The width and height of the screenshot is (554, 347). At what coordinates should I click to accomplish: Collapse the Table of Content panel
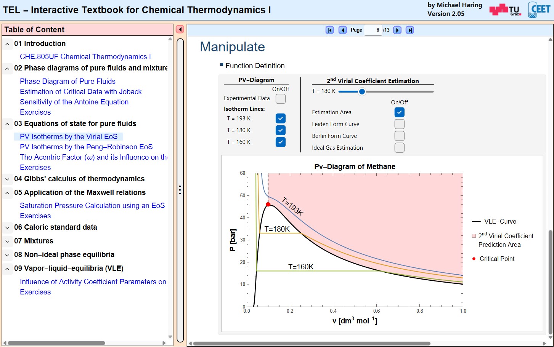tap(180, 29)
